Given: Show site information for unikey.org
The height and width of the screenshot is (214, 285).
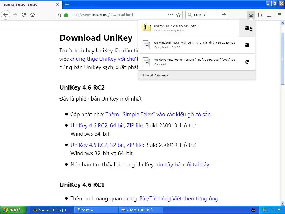Looking at the screenshot, I should (60, 15).
